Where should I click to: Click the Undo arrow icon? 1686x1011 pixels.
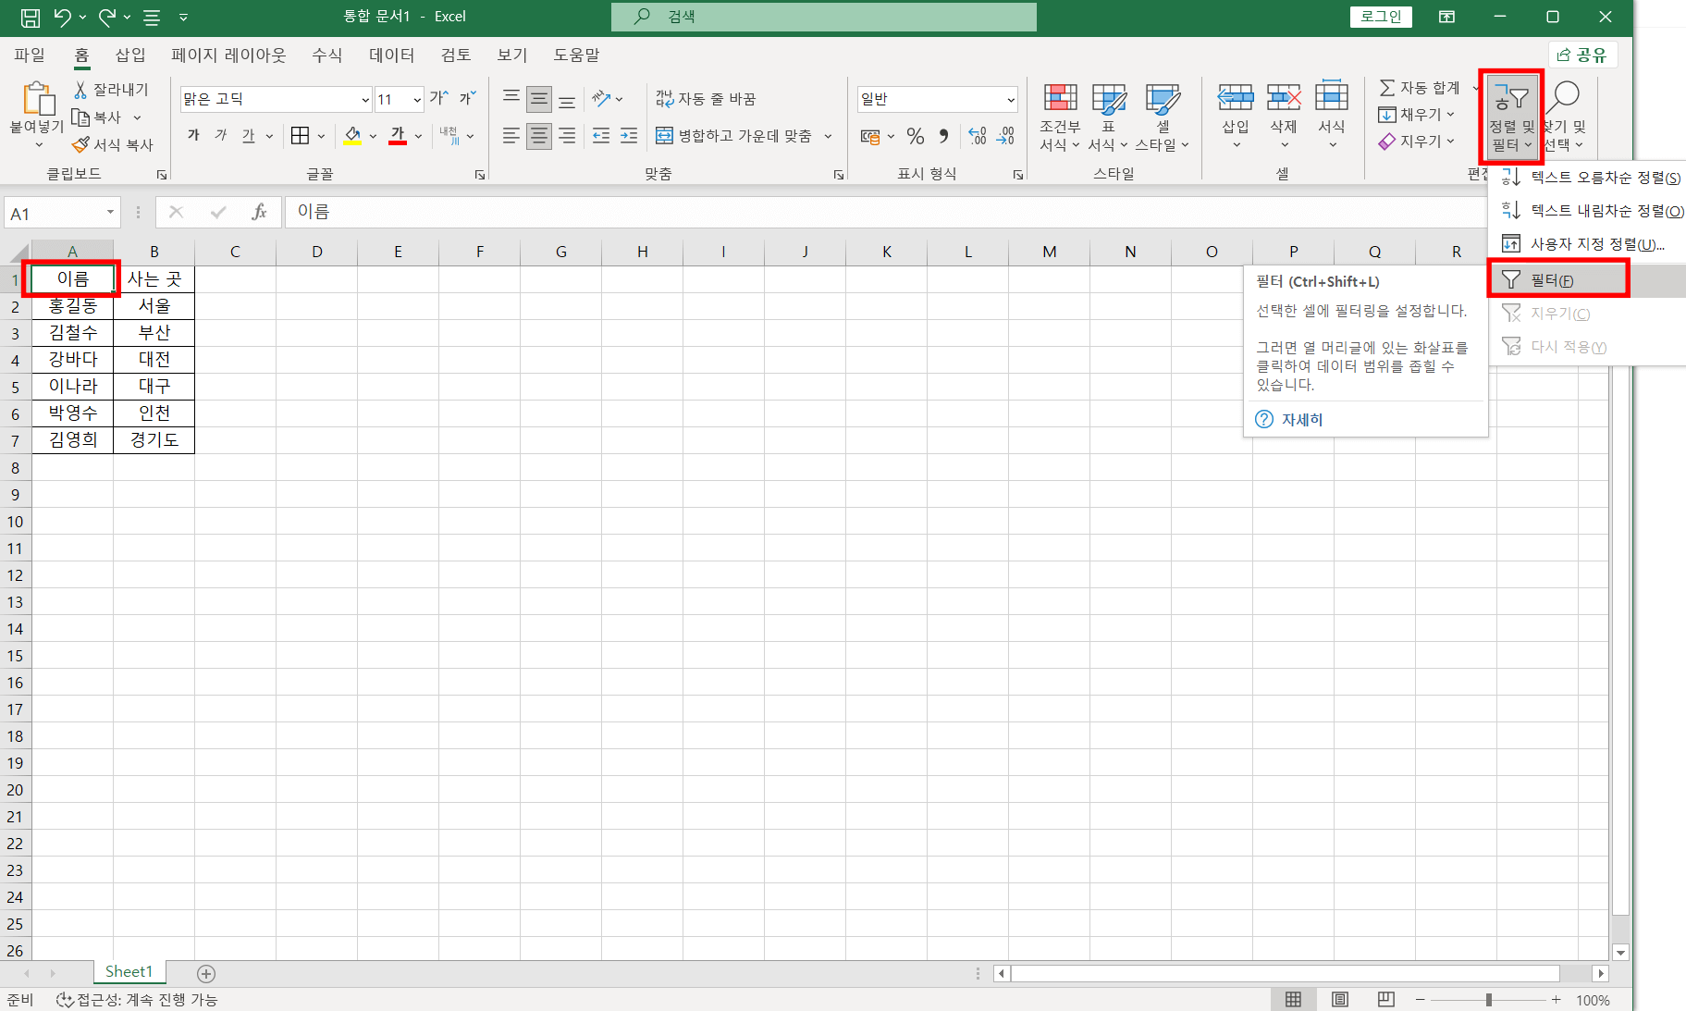62,17
